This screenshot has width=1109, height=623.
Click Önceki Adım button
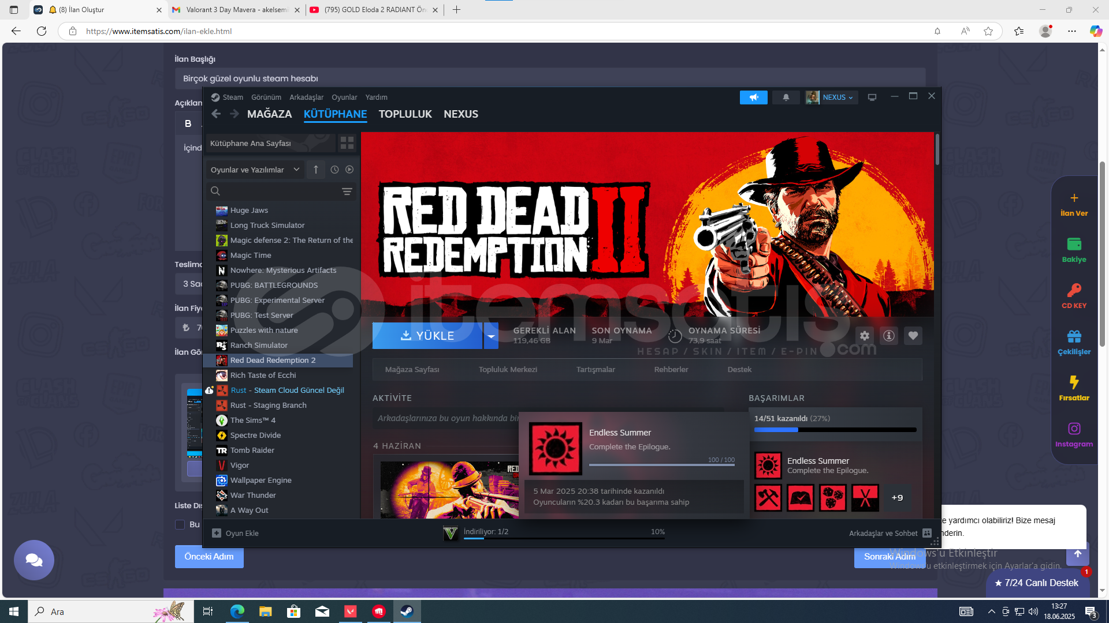[x=209, y=557]
